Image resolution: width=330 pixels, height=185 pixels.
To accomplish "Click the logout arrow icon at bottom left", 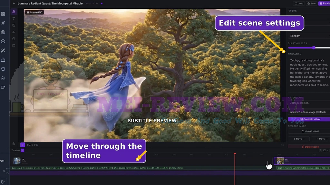I will [3, 182].
